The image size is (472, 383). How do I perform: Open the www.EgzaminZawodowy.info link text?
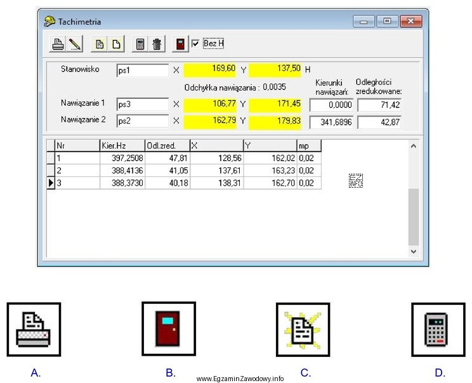[240, 379]
